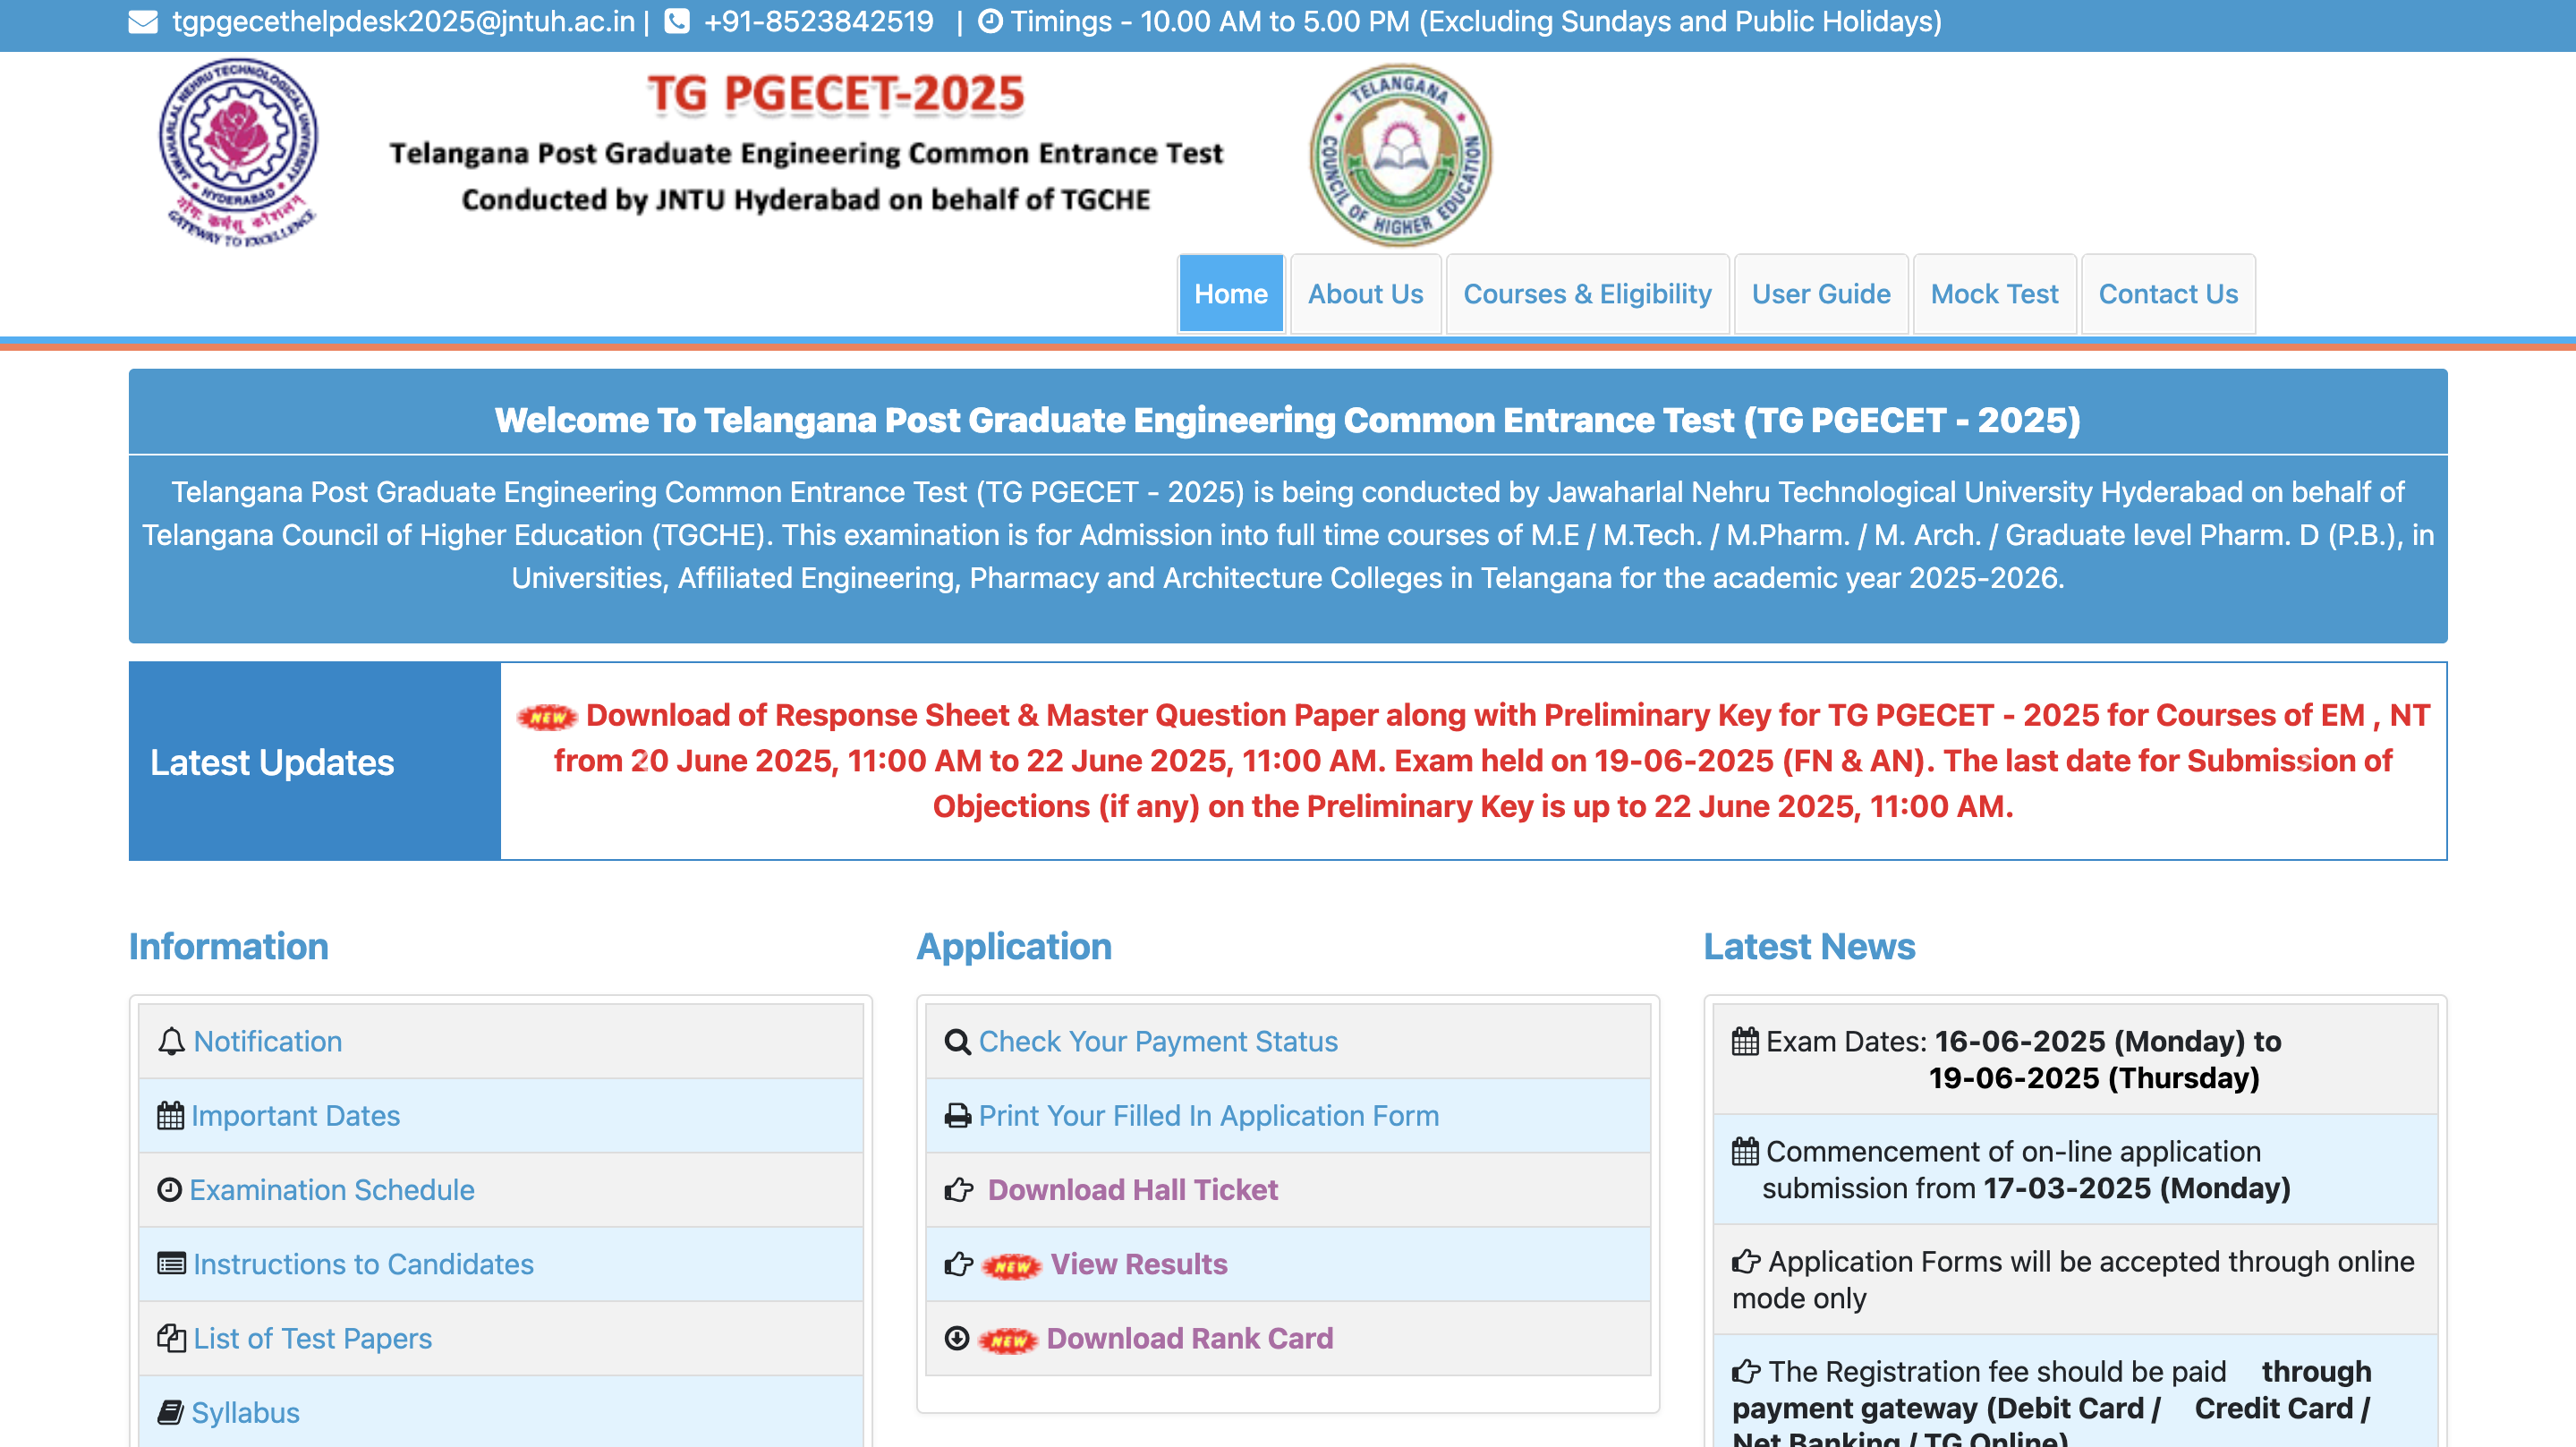The height and width of the screenshot is (1447, 2576).
Task: Click the TG PGECET-2025 title banner
Action: click(x=835, y=94)
